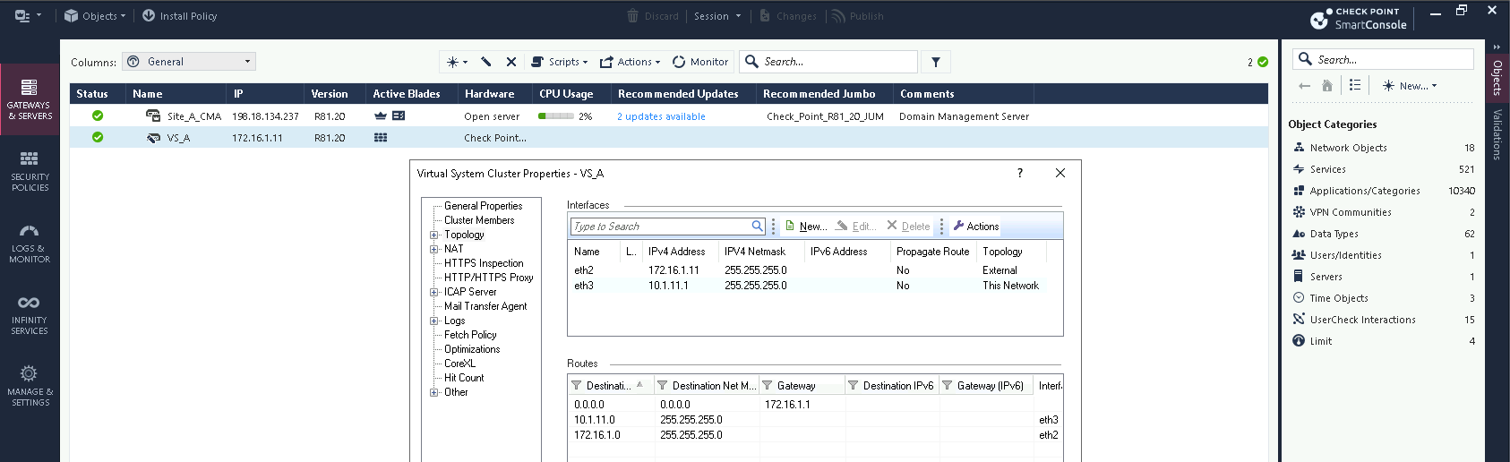Viewport: 1510px width, 462px height.
Task: Click the Type to Search interfaces field
Action: (x=661, y=227)
